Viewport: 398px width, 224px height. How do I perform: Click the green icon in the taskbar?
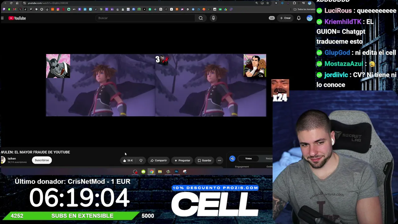click(143, 172)
